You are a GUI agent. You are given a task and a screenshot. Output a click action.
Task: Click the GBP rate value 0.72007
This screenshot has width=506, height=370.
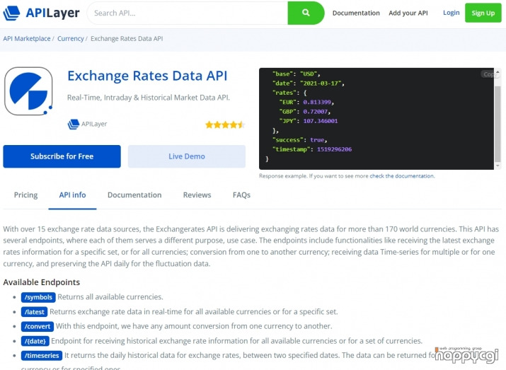tap(316, 112)
